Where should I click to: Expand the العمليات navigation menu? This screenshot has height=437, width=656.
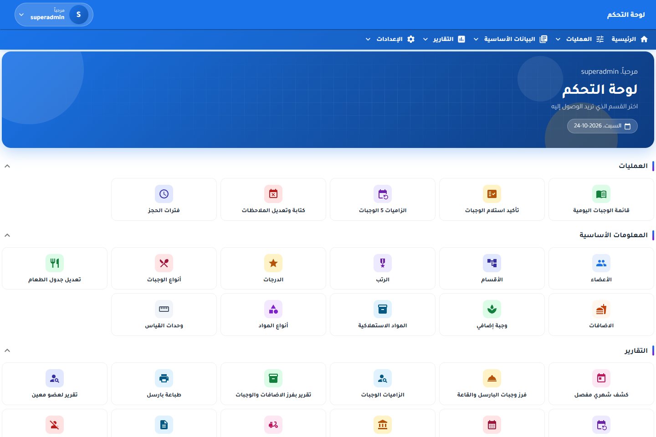[579, 39]
